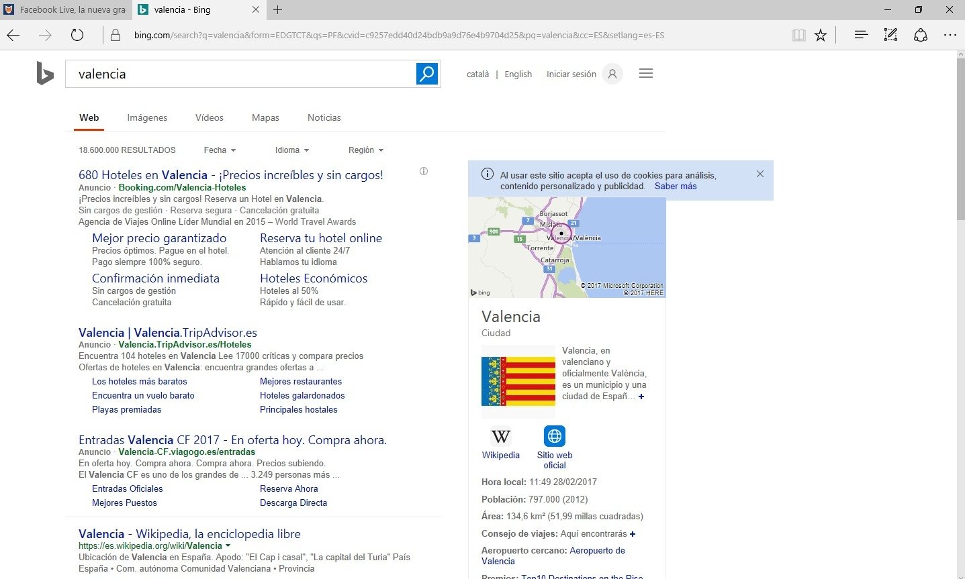Viewport: 965px width, 579px height.
Task: Click Entradas Oficiales link
Action: tap(128, 489)
